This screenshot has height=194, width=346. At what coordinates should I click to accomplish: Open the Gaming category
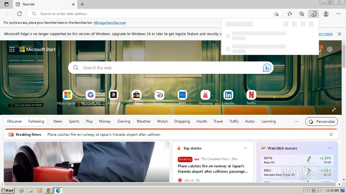124,121
